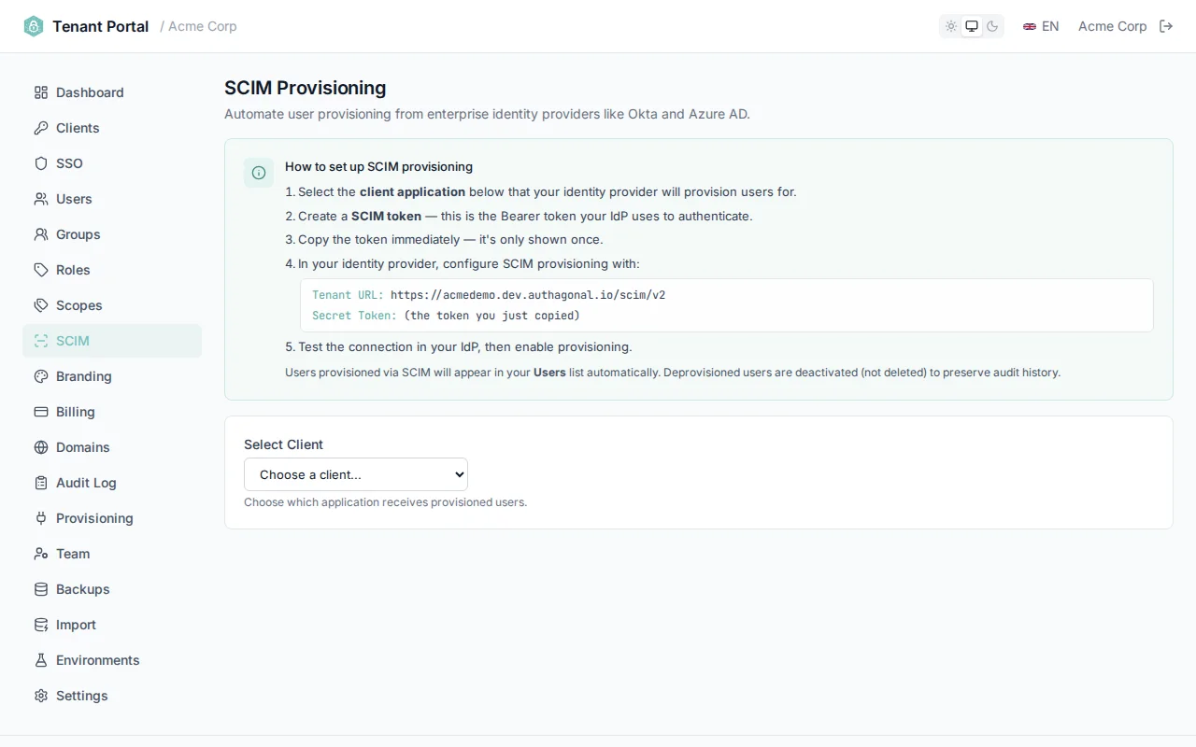Viewport: 1196px width, 747px height.
Task: Click the Billing credit card icon
Action: click(x=41, y=412)
